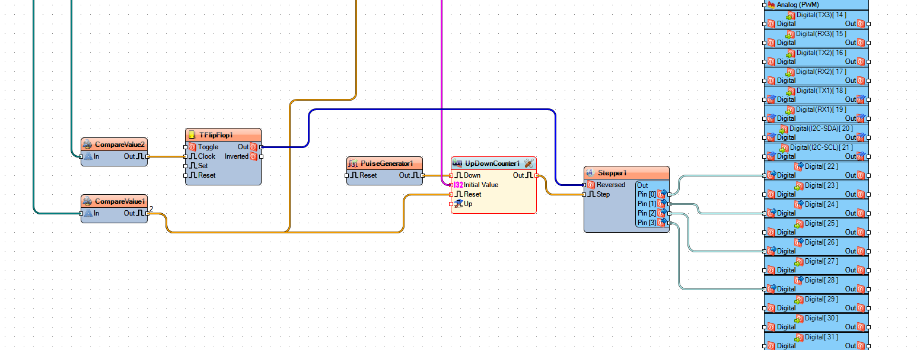The image size is (917, 350).
Task: Click the Digital[ 29 ] channel label
Action: pyautogui.click(x=822, y=299)
